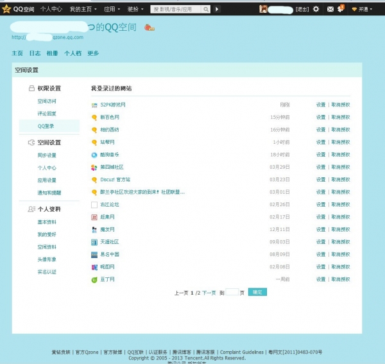Select 实名认证 in sidebar
Image resolution: width=385 pixels, height=364 pixels.
click(47, 272)
